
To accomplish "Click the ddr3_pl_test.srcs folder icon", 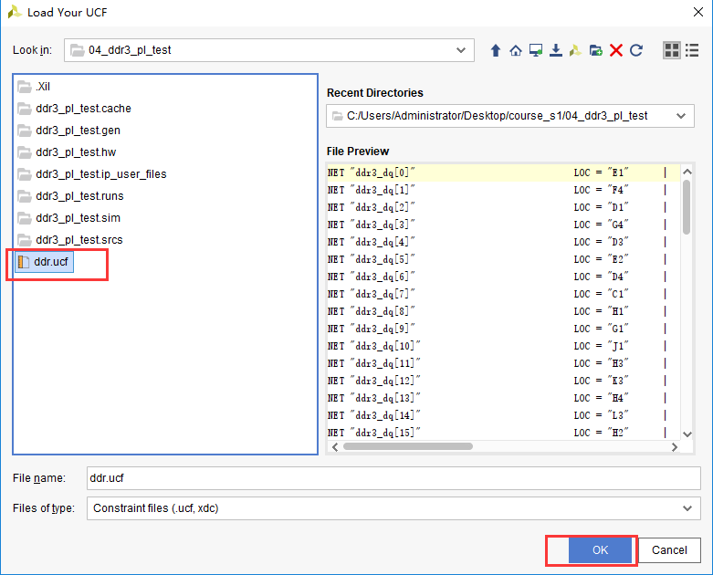I will pyautogui.click(x=25, y=239).
